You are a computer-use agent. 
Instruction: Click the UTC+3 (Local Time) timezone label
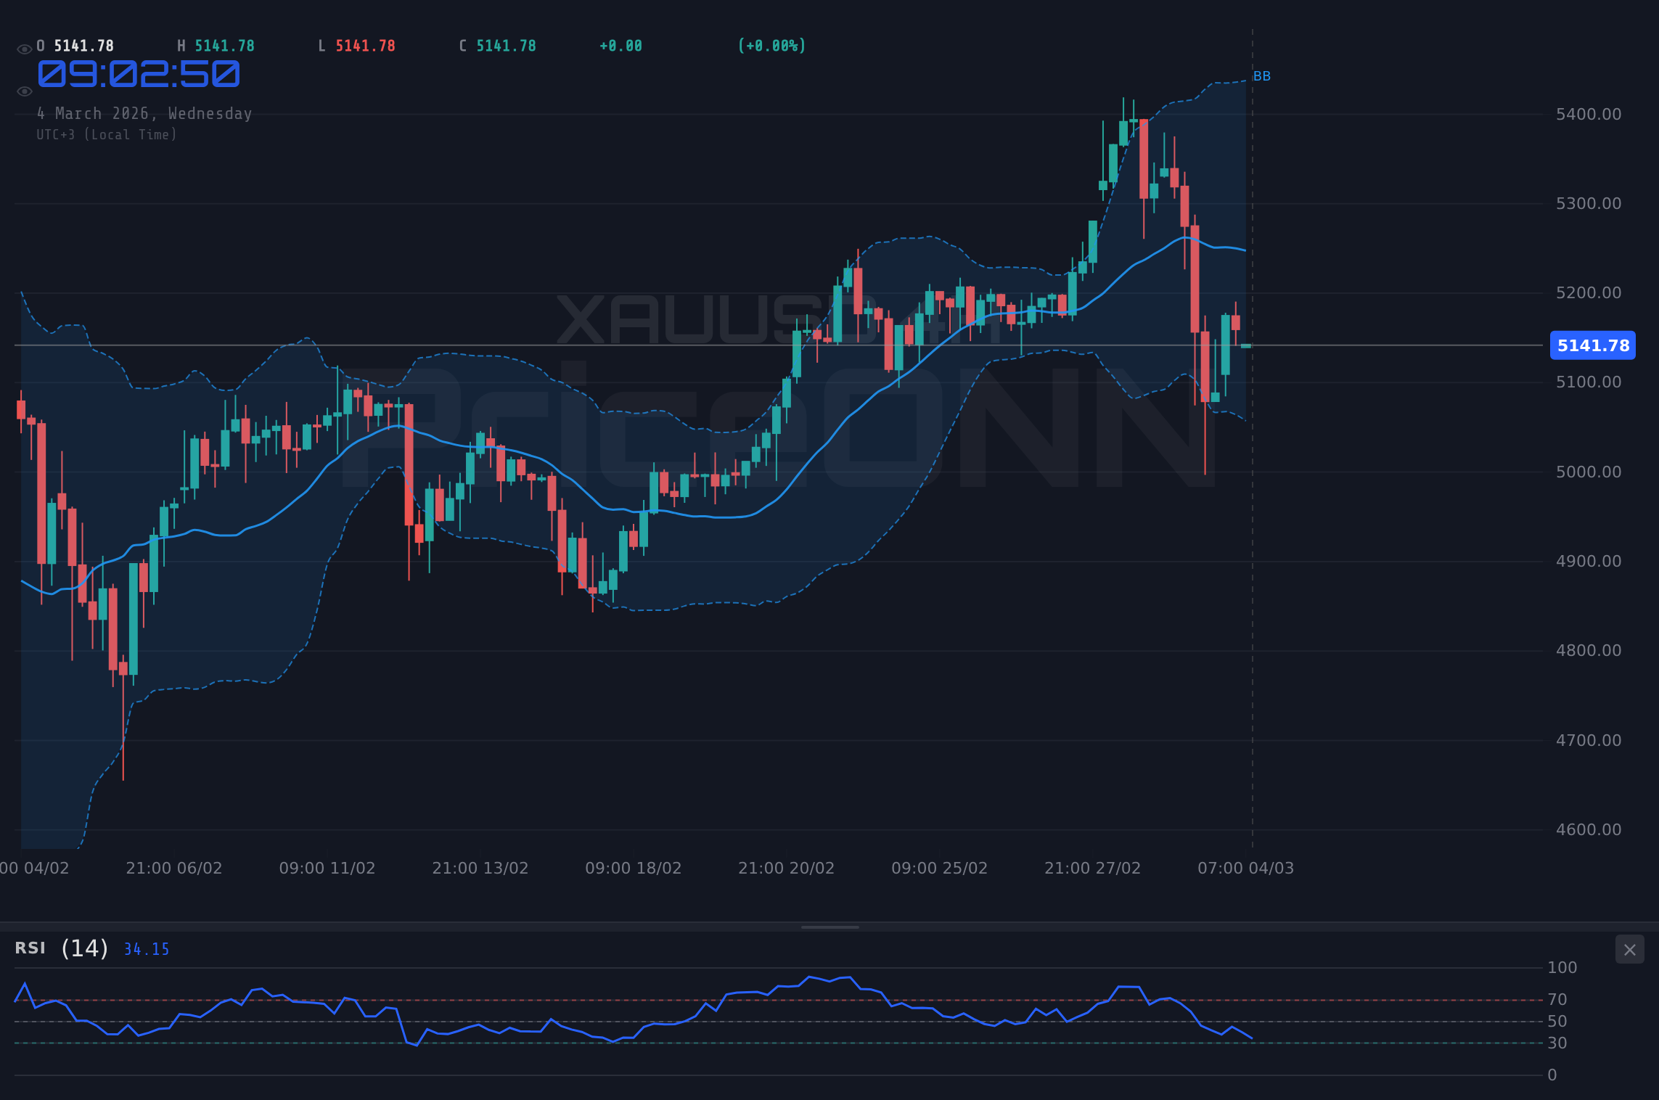click(x=107, y=134)
